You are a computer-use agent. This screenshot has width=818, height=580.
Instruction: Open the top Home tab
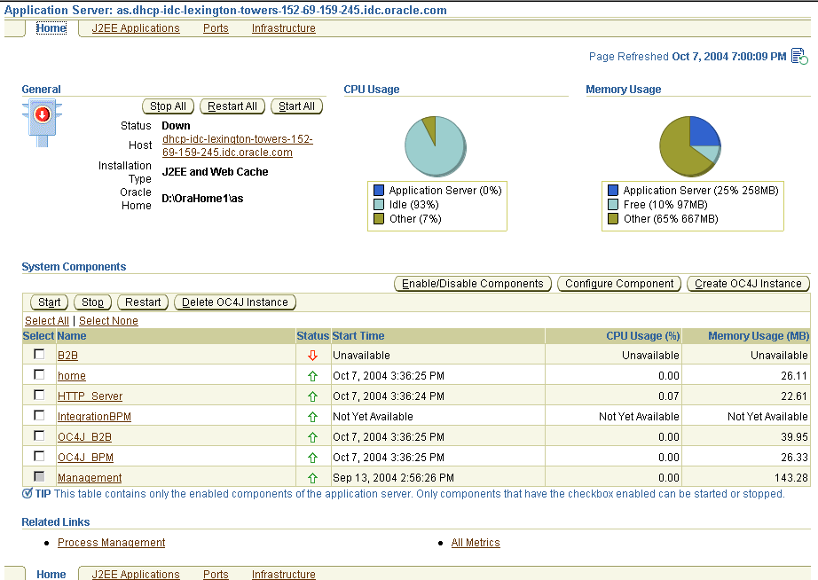pos(51,28)
